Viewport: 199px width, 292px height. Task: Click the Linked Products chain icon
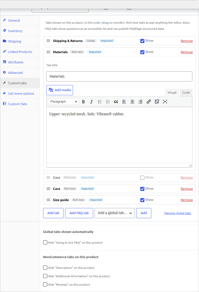5,51
